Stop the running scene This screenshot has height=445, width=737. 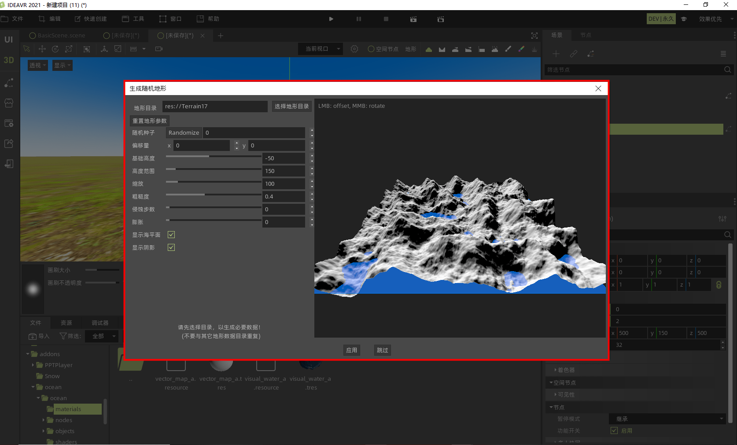(386, 19)
